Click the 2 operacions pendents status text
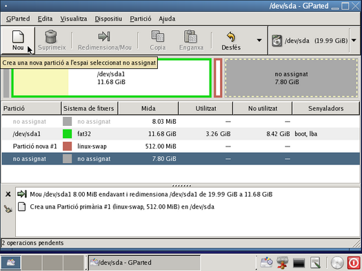Screen dimensions: 362x271 (x=32, y=243)
